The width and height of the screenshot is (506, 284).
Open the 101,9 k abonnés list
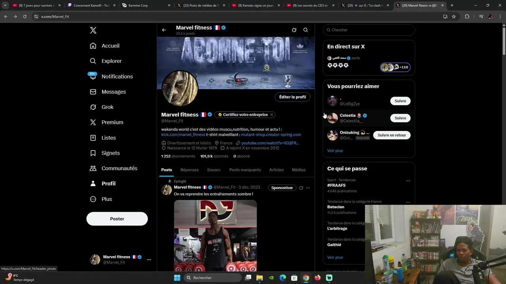[x=214, y=156]
